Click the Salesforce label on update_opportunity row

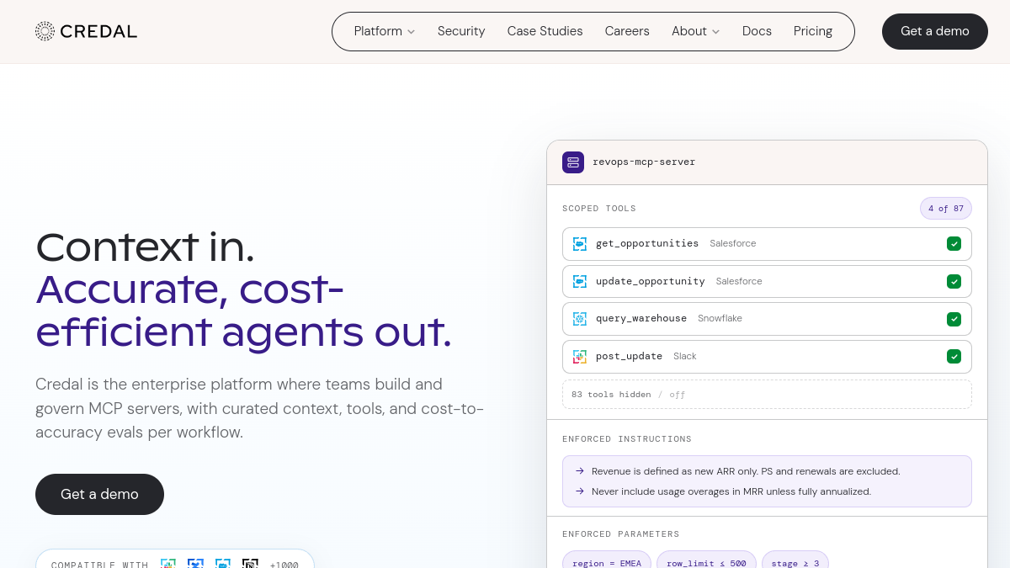(x=739, y=282)
